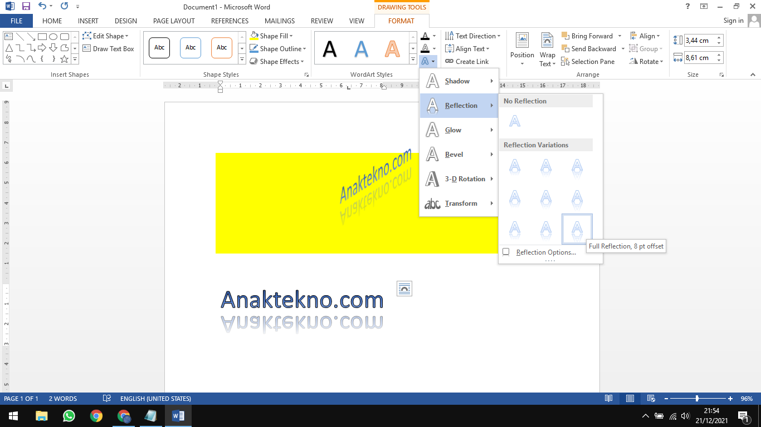The width and height of the screenshot is (761, 427).
Task: Choose the No Reflection thumbnail
Action: coord(515,122)
